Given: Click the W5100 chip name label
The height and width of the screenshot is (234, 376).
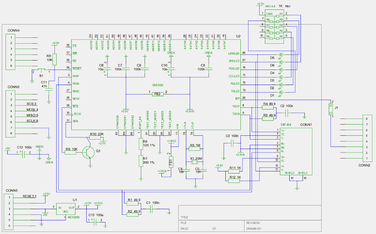Looking at the screenshot, I should point(158,85).
